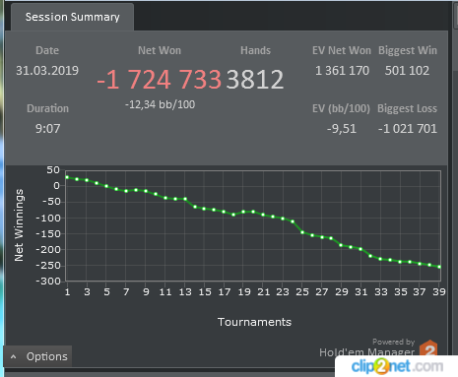The image size is (458, 377).
Task: Click the last data point at tournament 39
Action: coord(439,267)
